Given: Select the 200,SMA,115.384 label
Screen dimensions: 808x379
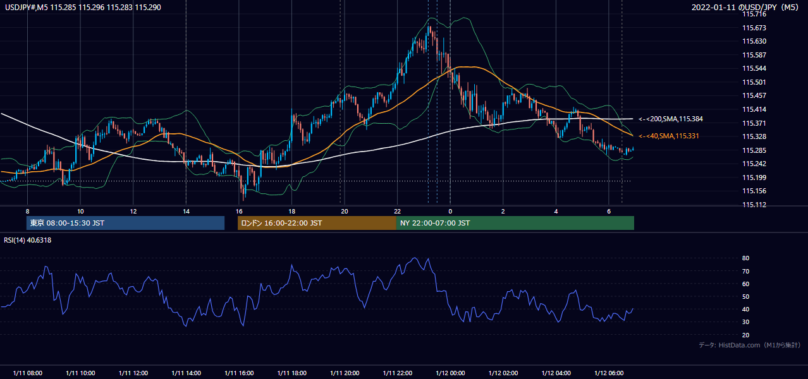Looking at the screenshot, I should click(x=671, y=119).
